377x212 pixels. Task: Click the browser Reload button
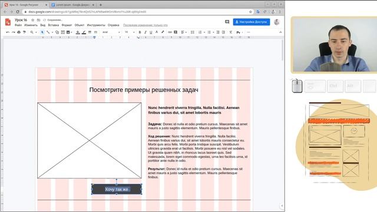coord(18,12)
